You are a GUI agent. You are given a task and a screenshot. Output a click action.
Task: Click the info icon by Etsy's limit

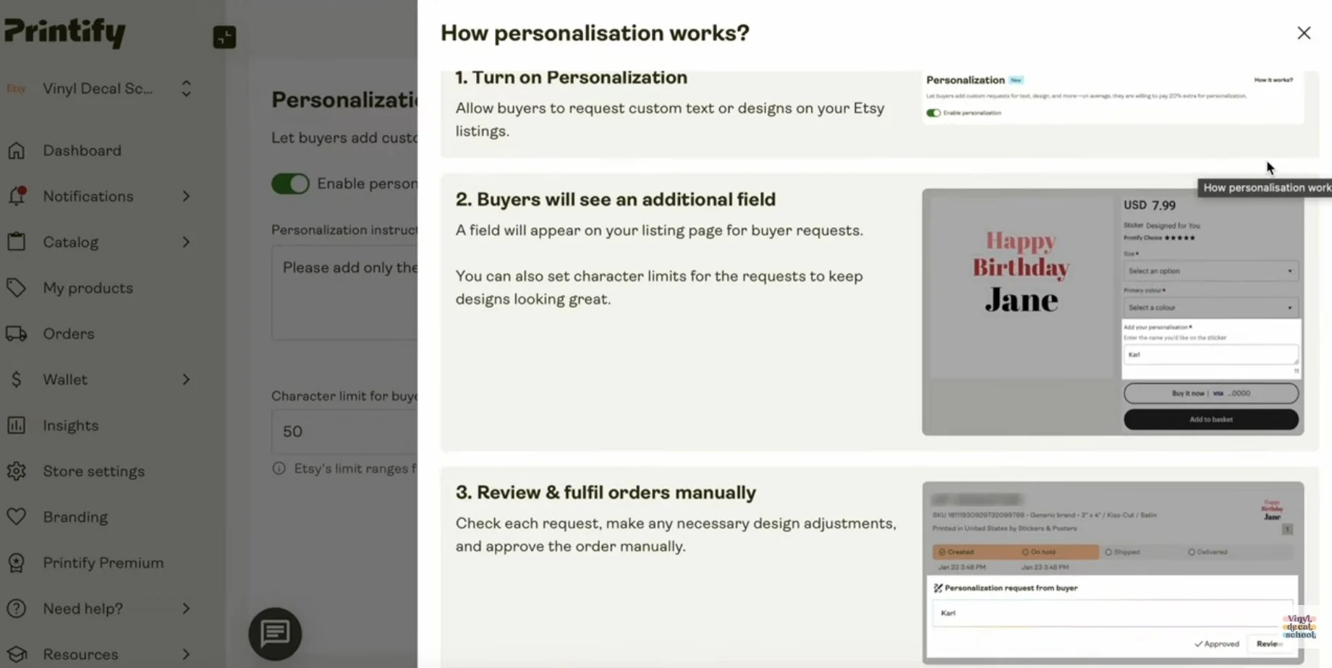(x=279, y=468)
